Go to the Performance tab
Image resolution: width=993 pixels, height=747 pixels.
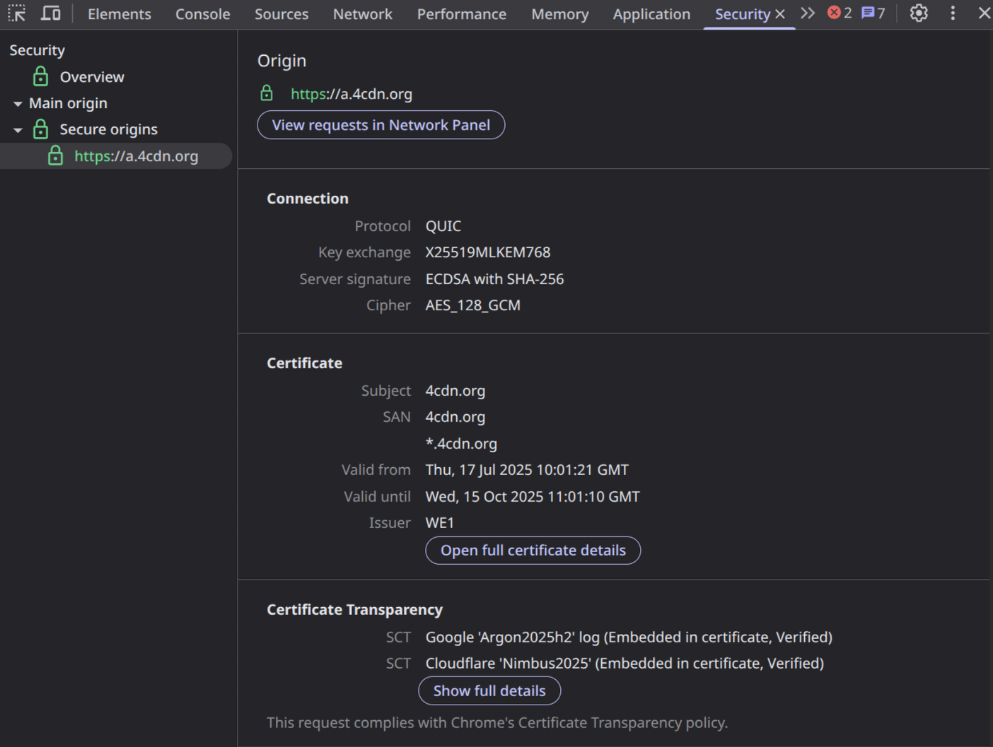click(x=462, y=14)
